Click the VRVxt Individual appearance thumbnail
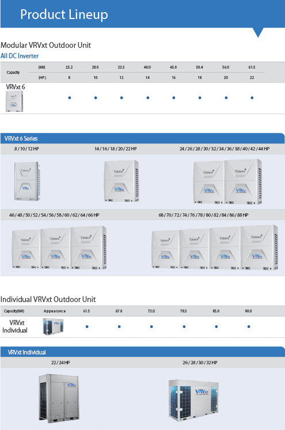285x430 pixels. click(x=53, y=326)
